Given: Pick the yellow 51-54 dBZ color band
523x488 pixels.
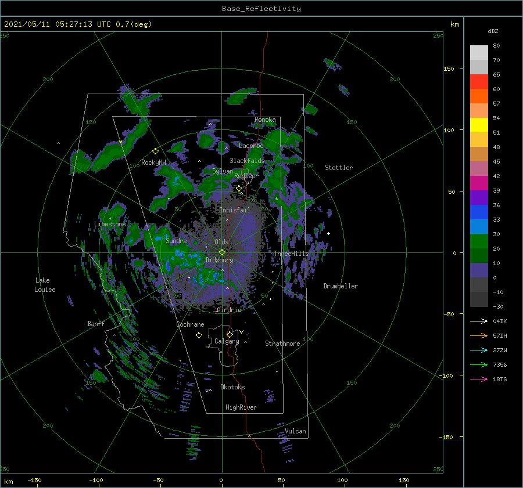Looking at the screenshot, I should pos(479,125).
